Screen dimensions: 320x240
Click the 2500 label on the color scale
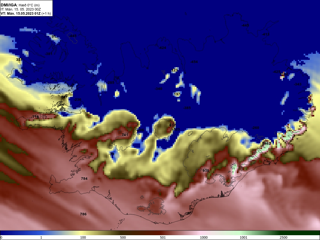(x=284, y=237)
